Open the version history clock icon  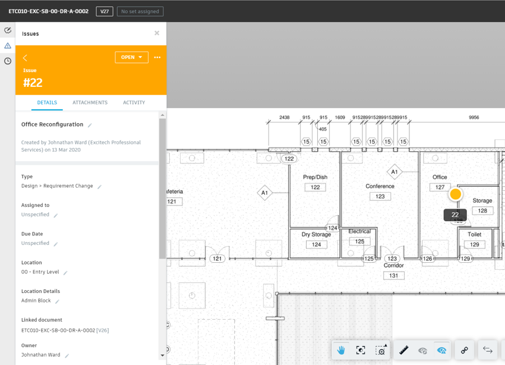pyautogui.click(x=8, y=61)
